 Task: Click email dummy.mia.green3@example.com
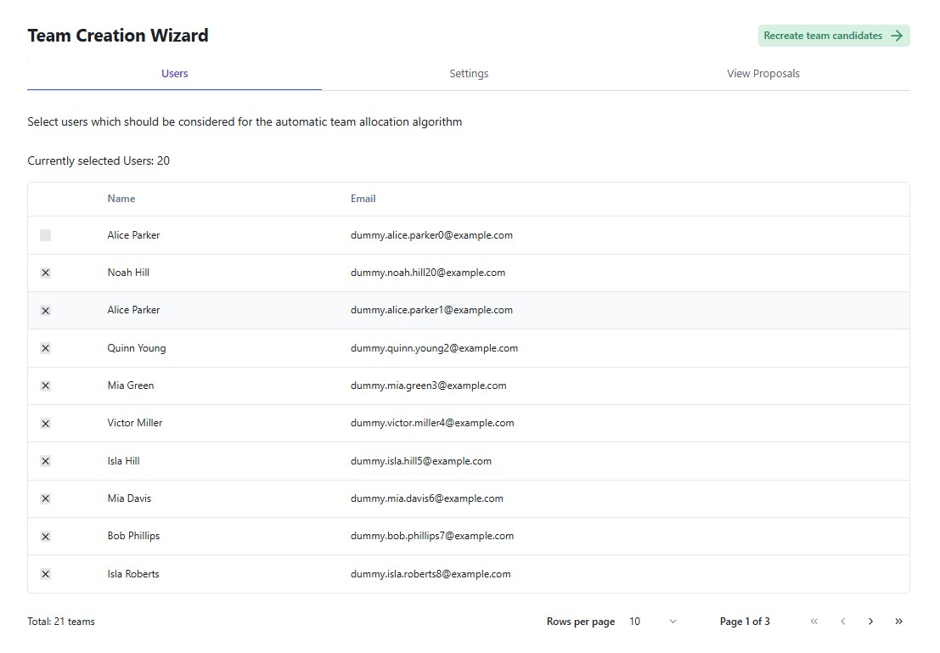[429, 386]
